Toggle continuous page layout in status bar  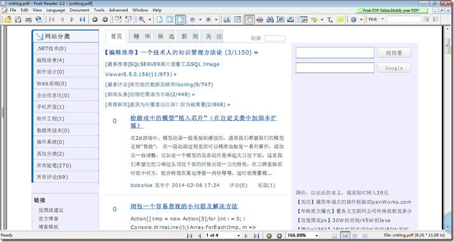(345, 236)
